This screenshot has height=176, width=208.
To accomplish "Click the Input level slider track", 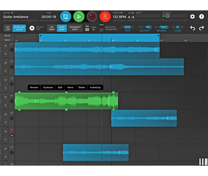I will point(148,16).
